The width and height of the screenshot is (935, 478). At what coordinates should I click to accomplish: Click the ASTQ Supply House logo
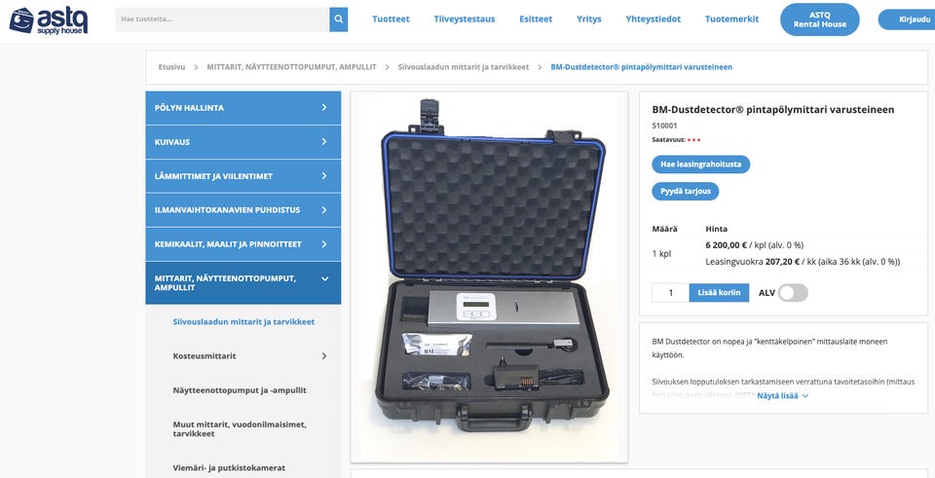(49, 19)
